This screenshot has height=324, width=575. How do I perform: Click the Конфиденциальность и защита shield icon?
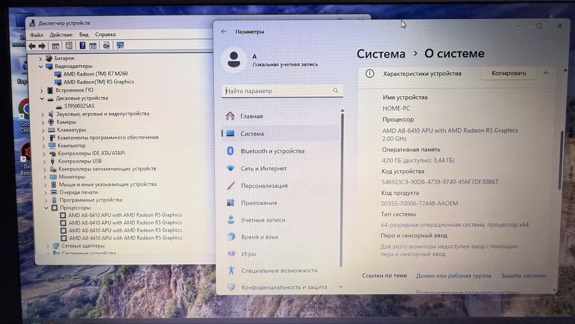coord(231,287)
